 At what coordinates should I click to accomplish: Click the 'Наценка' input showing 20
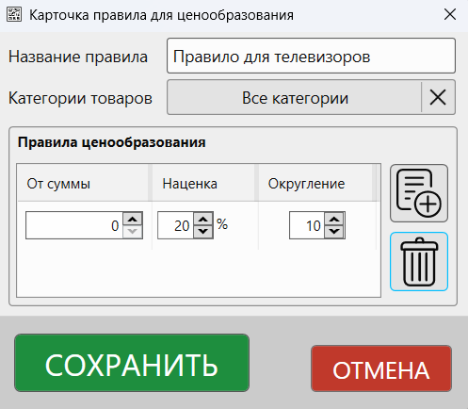[x=175, y=225]
